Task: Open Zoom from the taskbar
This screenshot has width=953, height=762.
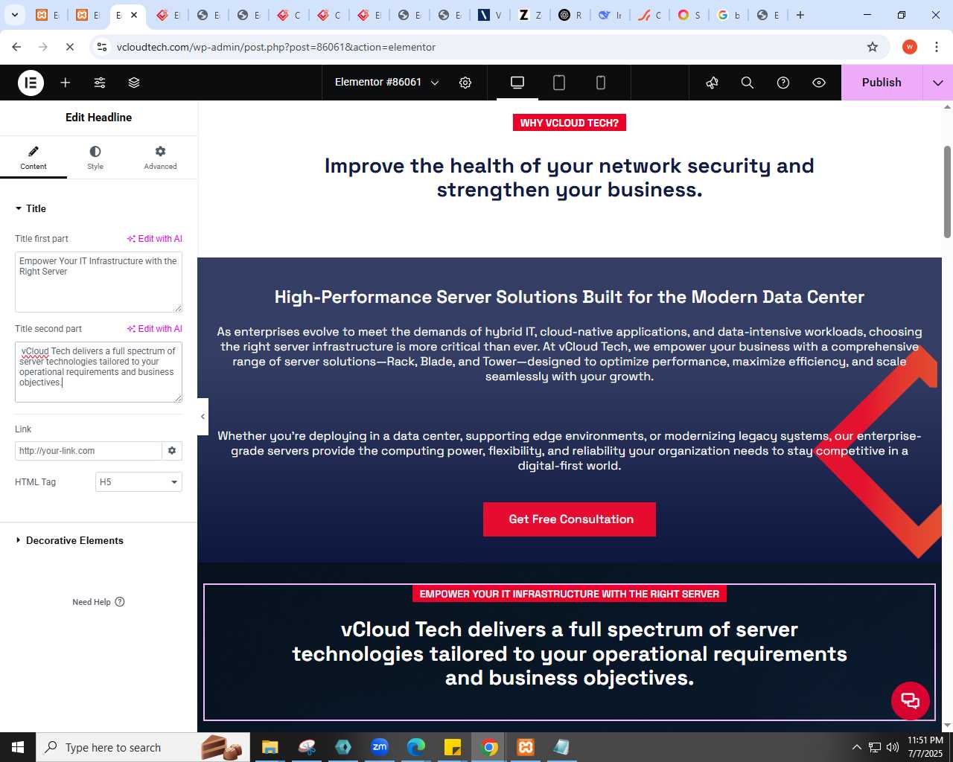Action: pos(380,747)
